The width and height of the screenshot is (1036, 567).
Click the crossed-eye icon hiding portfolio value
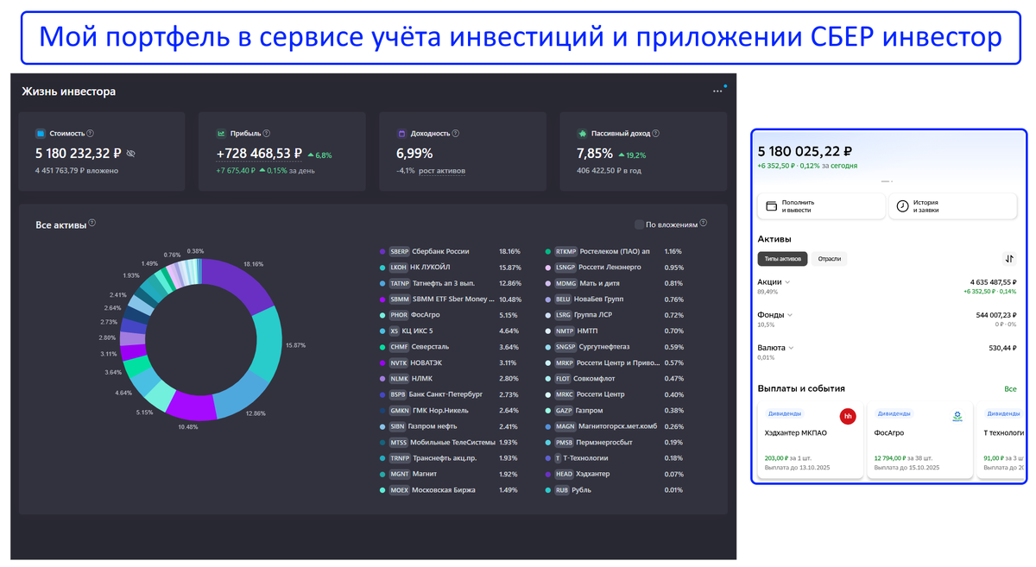pyautogui.click(x=131, y=154)
